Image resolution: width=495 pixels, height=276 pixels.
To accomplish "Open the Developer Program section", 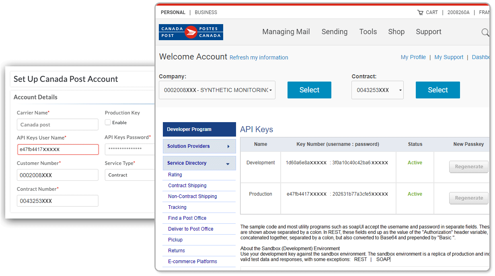I will 199,129.
